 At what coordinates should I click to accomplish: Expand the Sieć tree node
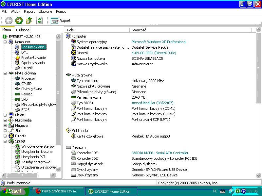tap(5, 131)
